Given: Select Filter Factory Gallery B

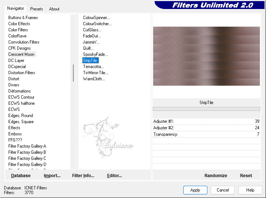Looking at the screenshot, I should [27, 152].
